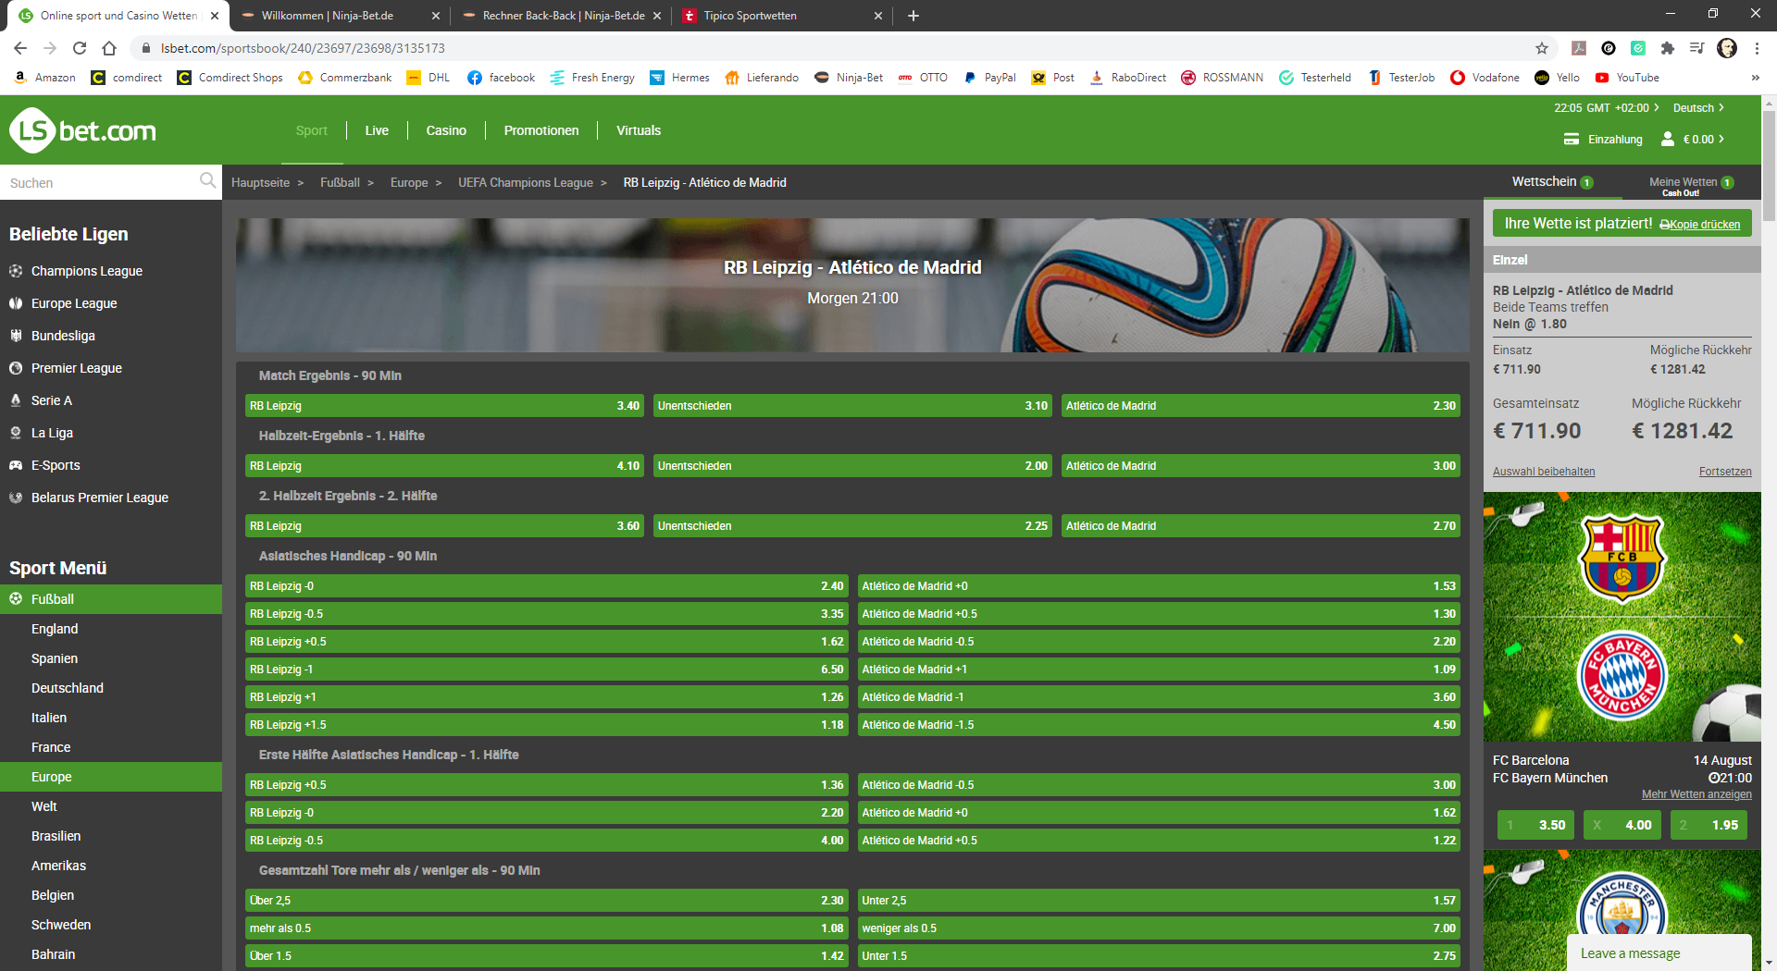Click the search magnifier icon
Image resolution: width=1777 pixels, height=971 pixels.
pyautogui.click(x=207, y=180)
